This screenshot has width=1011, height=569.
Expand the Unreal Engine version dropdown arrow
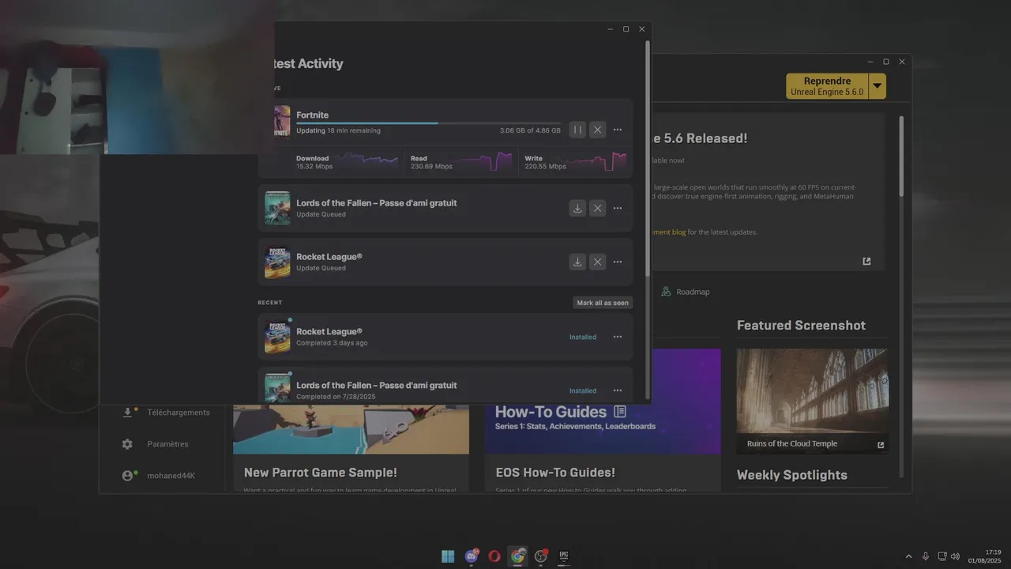877,86
